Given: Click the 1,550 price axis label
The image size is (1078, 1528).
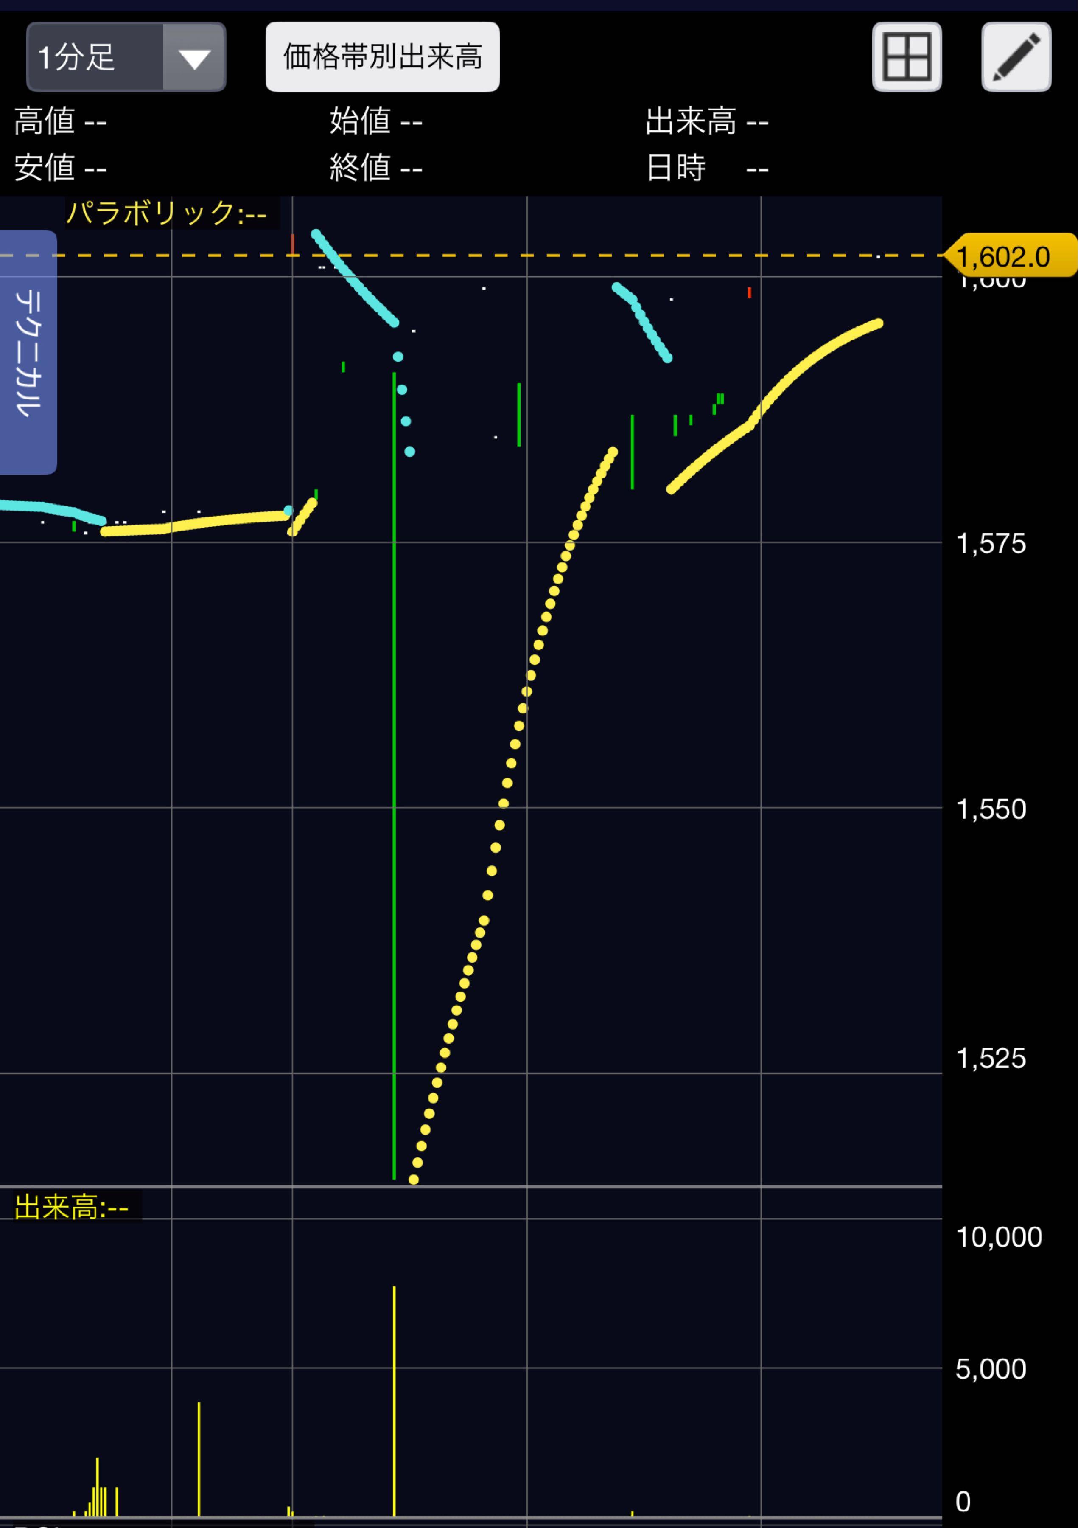Looking at the screenshot, I should [991, 809].
